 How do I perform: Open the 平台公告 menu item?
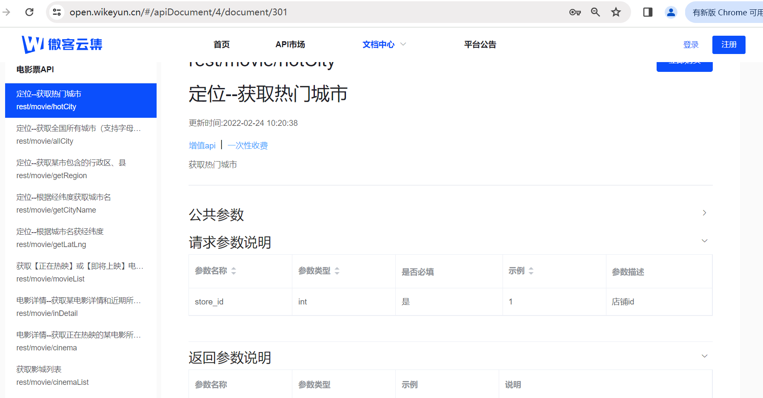(480, 45)
